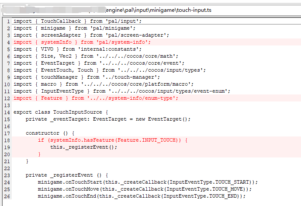This screenshot has width=301, height=206.
Task: Click the screenAdapter import line
Action: [91, 35]
